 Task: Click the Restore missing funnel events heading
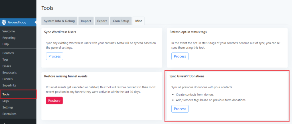pyautogui.click(x=66, y=76)
